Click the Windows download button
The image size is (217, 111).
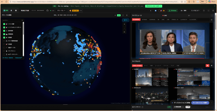click(x=173, y=11)
